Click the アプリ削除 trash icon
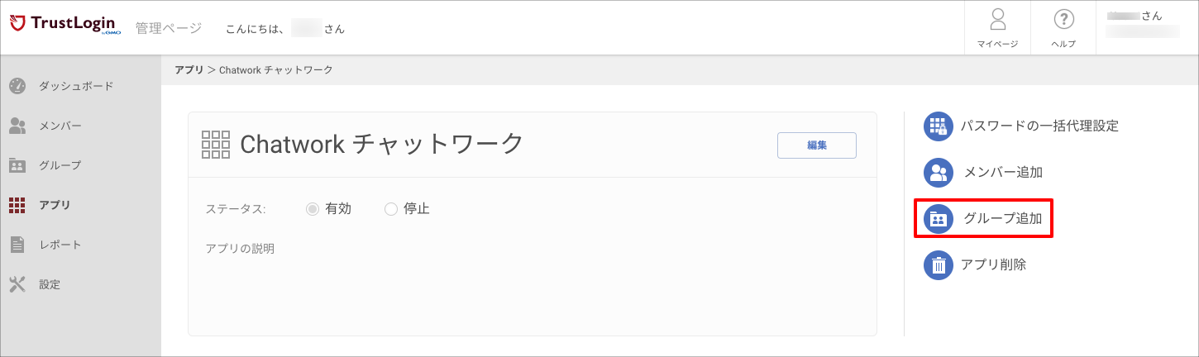Viewport: 1199px width, 357px height. point(938,265)
